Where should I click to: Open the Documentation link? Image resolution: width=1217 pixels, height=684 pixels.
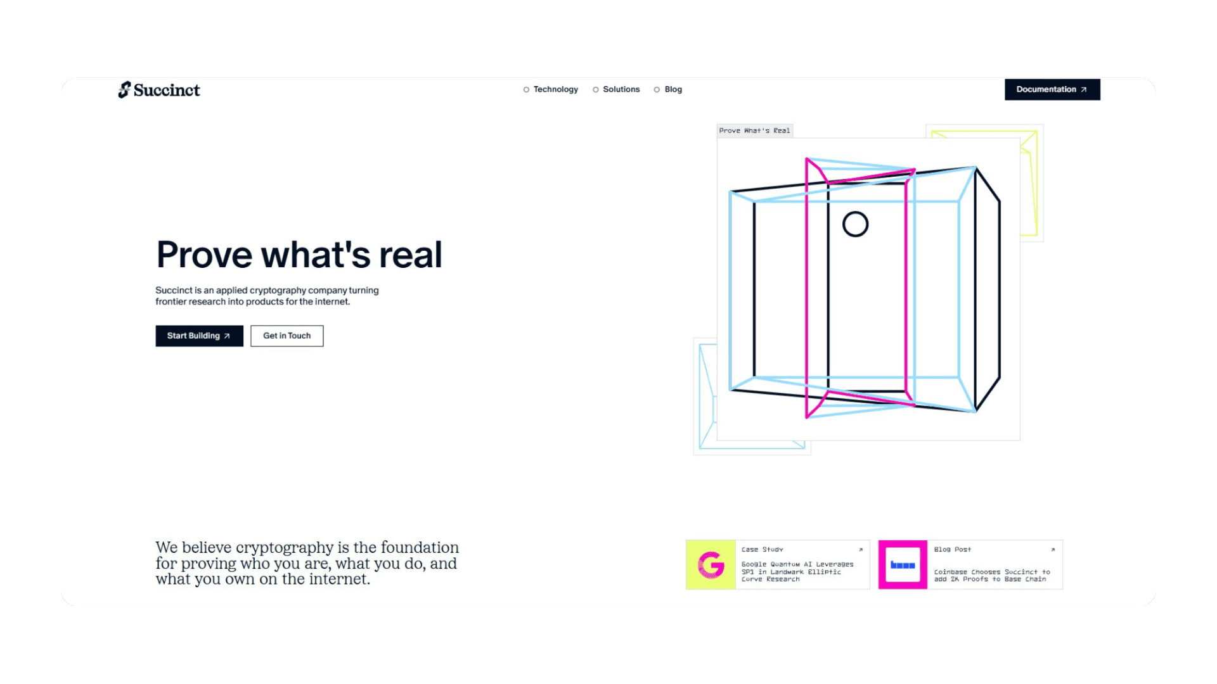tap(1052, 89)
